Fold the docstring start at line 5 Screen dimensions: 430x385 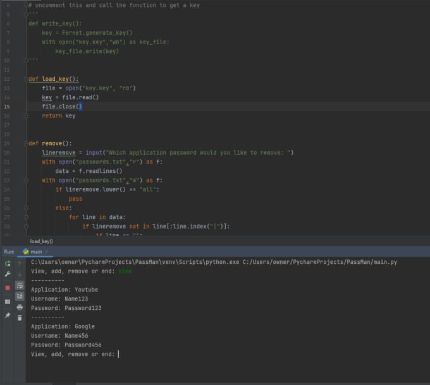(x=27, y=15)
